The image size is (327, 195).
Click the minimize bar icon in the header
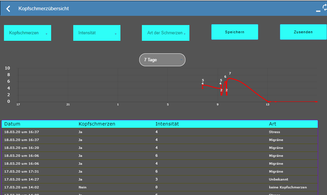pos(318,11)
